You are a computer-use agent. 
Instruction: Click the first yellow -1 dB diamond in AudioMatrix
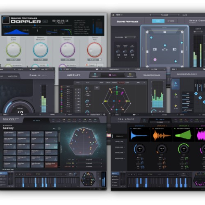pos(175,94)
